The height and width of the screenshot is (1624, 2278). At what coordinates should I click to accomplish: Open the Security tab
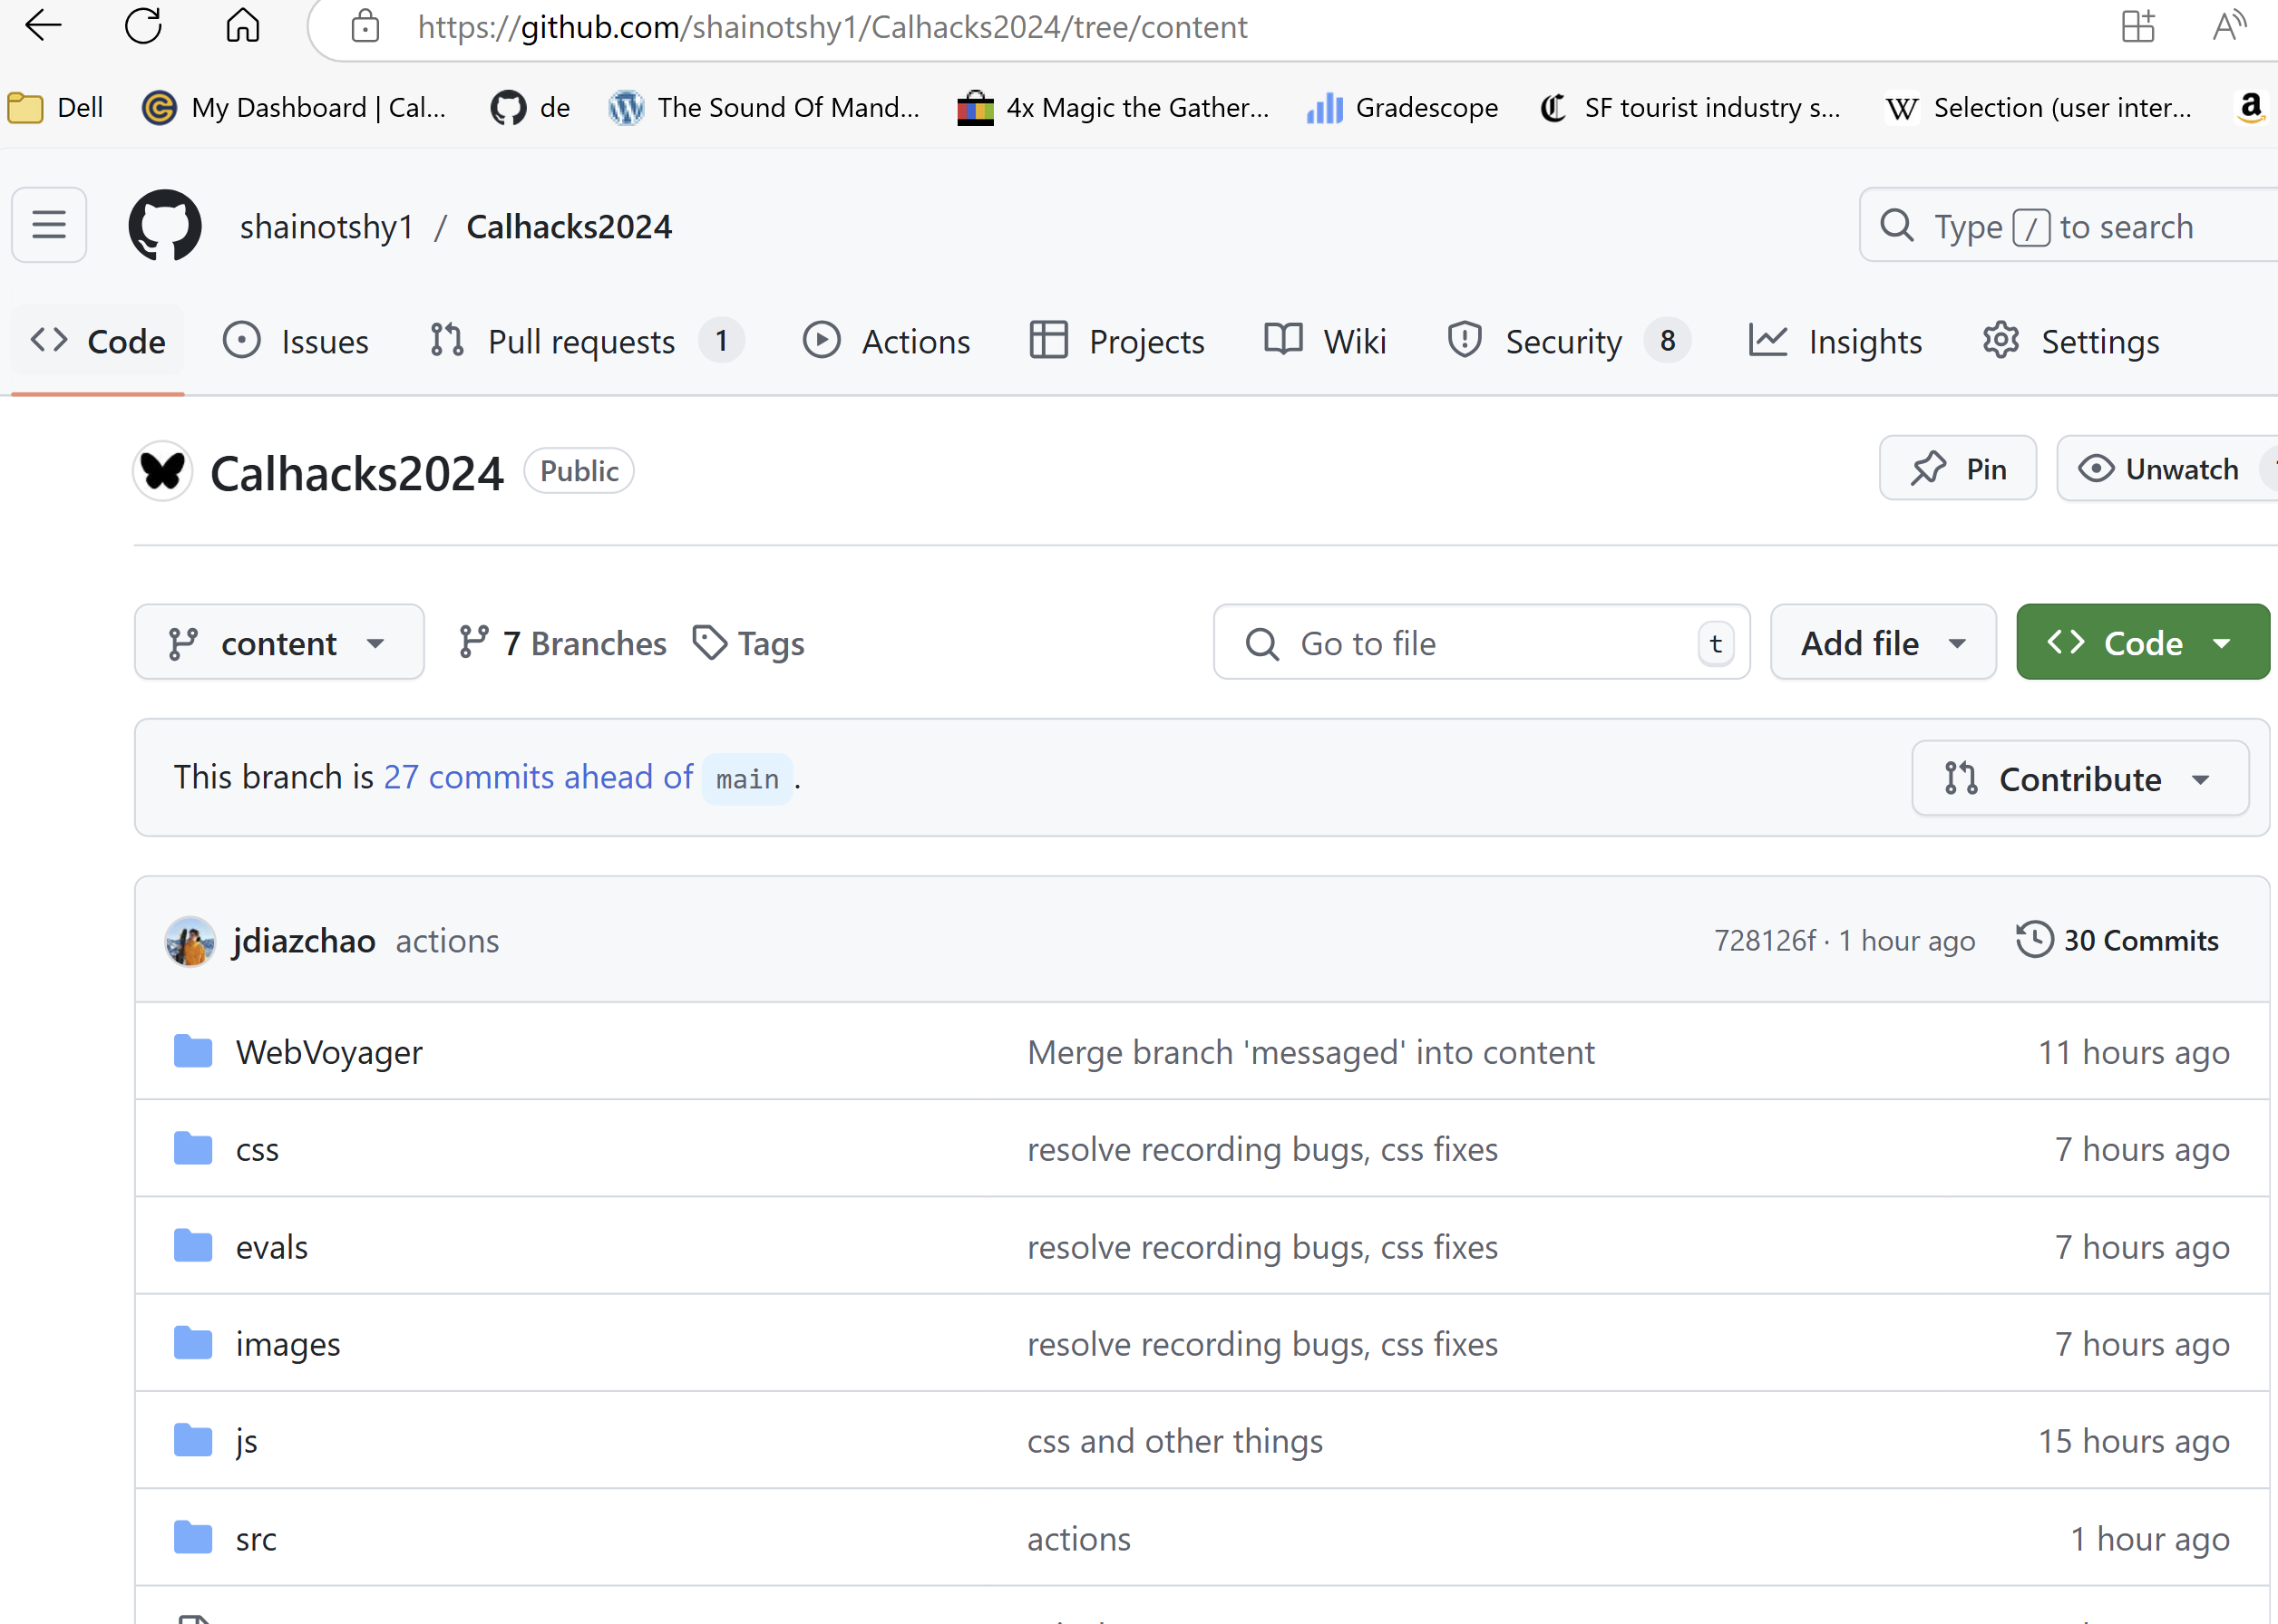pyautogui.click(x=1562, y=342)
